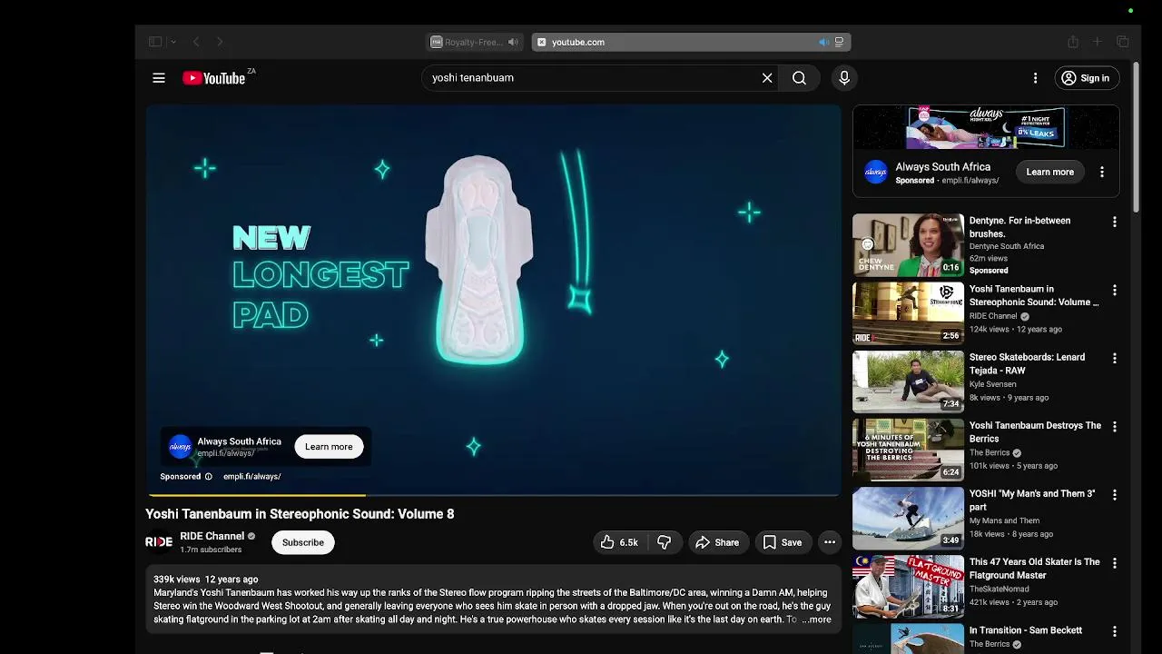Switch to the Royalty-Free browser tab
1162x654 pixels.
point(475,42)
